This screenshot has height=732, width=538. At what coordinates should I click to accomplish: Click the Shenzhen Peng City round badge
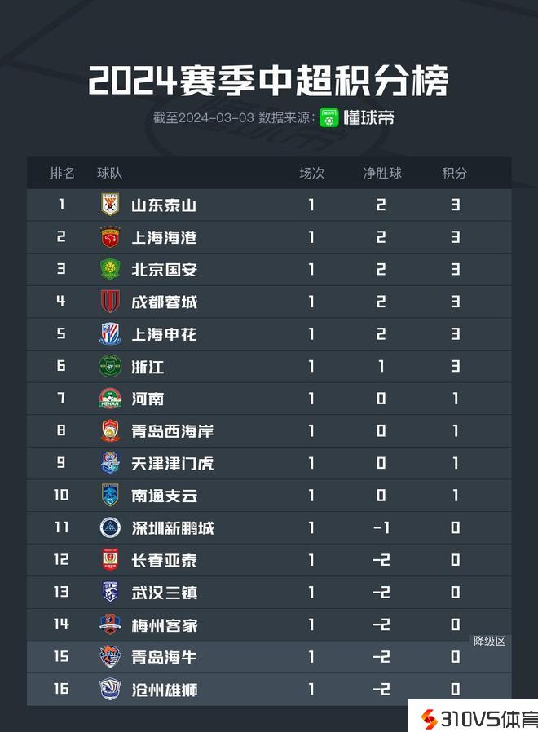110,527
